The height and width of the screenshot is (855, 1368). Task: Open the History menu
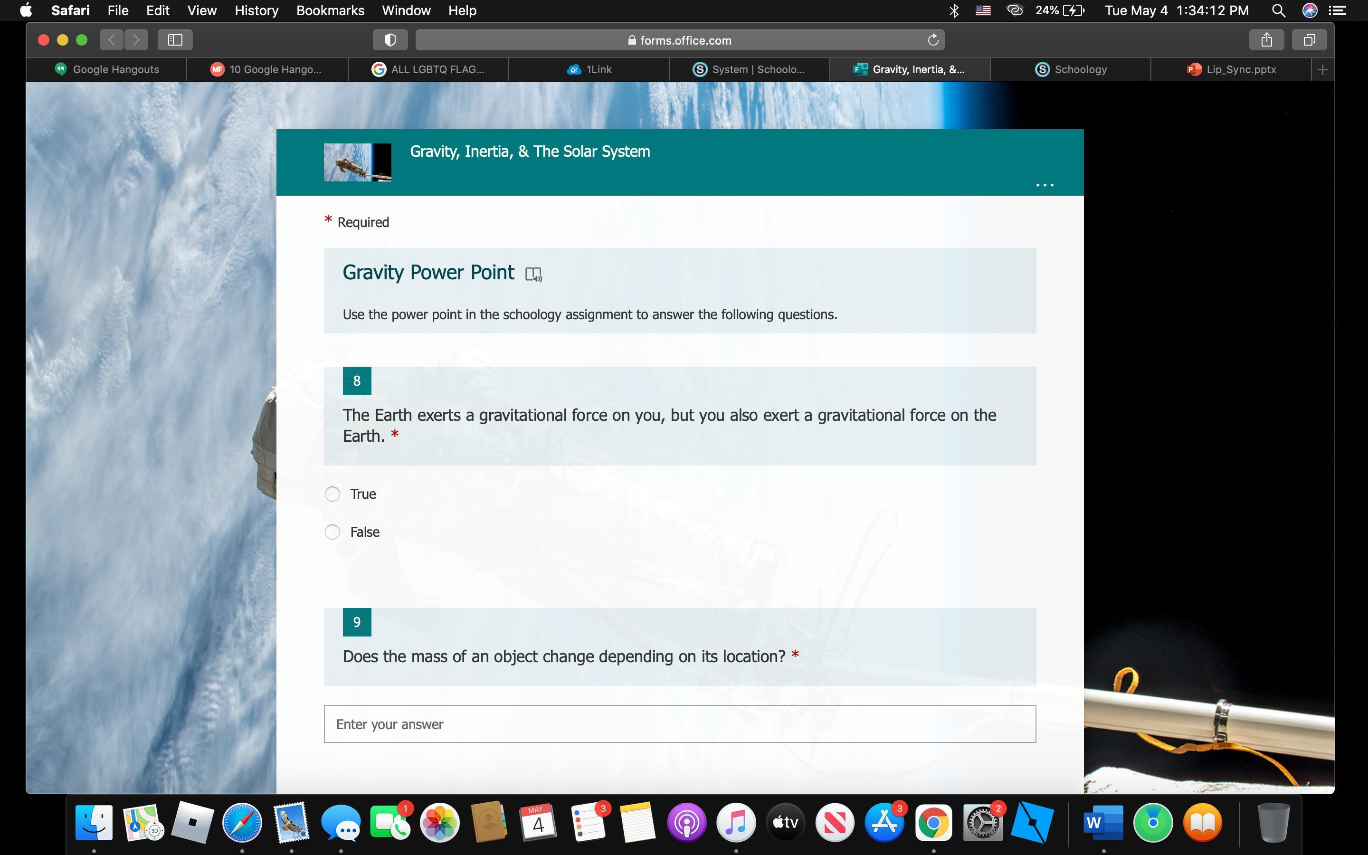click(x=256, y=10)
